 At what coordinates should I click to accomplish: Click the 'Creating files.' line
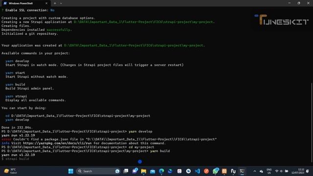coord(16,26)
